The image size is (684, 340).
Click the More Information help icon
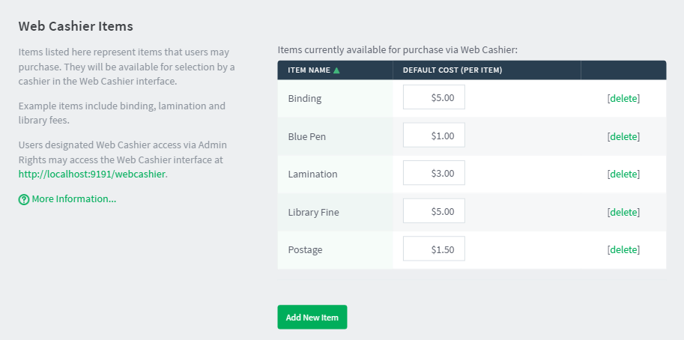pyautogui.click(x=23, y=200)
